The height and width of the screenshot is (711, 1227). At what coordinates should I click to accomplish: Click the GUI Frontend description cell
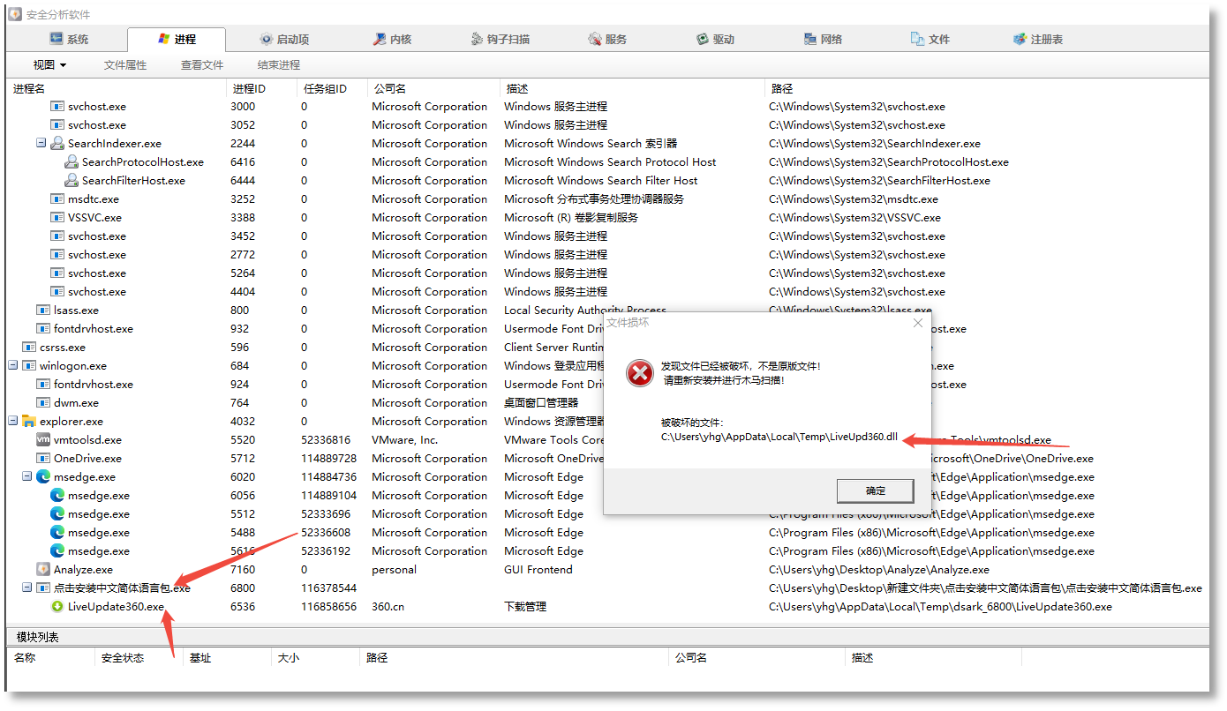click(x=538, y=569)
